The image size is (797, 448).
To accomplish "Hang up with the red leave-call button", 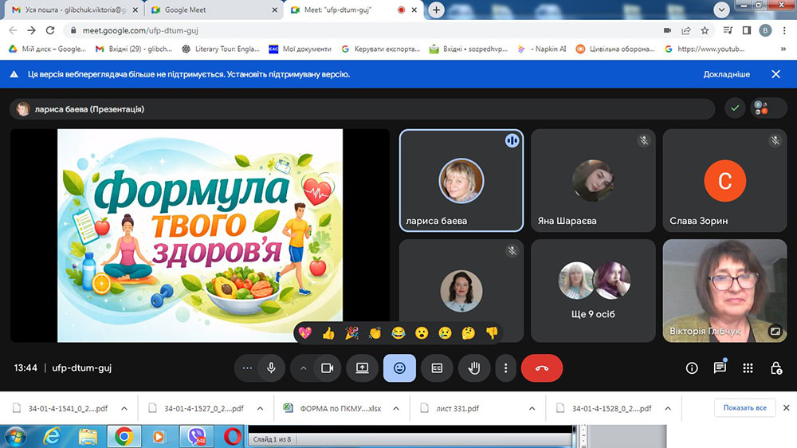I will (542, 368).
